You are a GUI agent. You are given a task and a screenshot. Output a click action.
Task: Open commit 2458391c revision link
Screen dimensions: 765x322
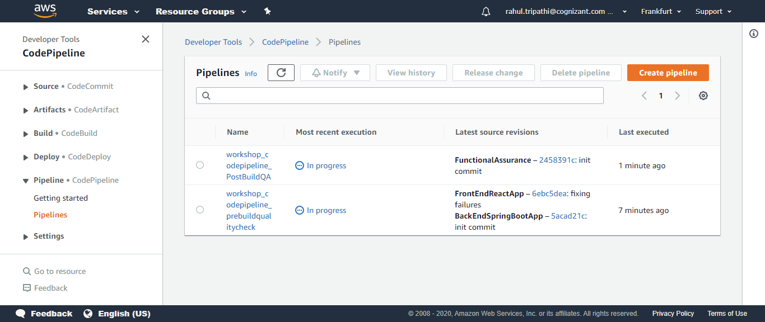557,160
